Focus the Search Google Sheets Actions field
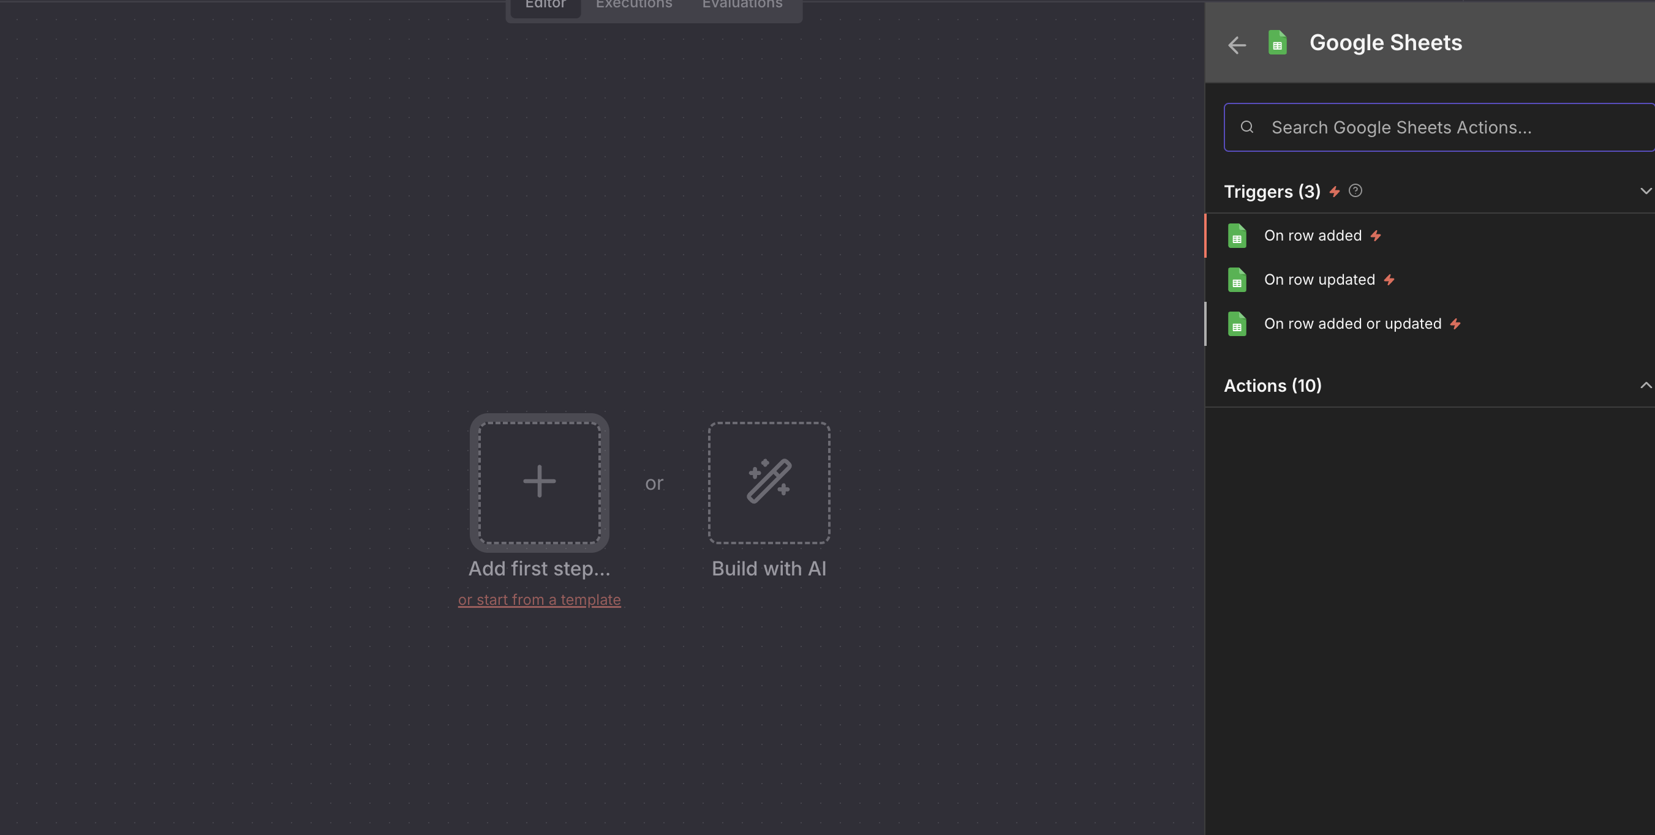 [1439, 127]
